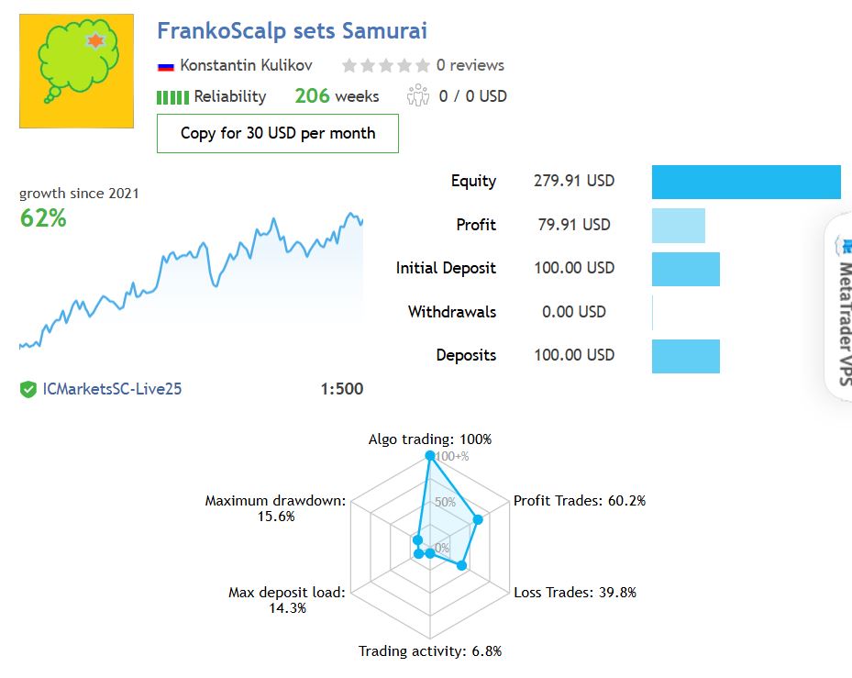This screenshot has height=678, width=852.
Task: Open the 0 reviews link
Action: click(470, 65)
